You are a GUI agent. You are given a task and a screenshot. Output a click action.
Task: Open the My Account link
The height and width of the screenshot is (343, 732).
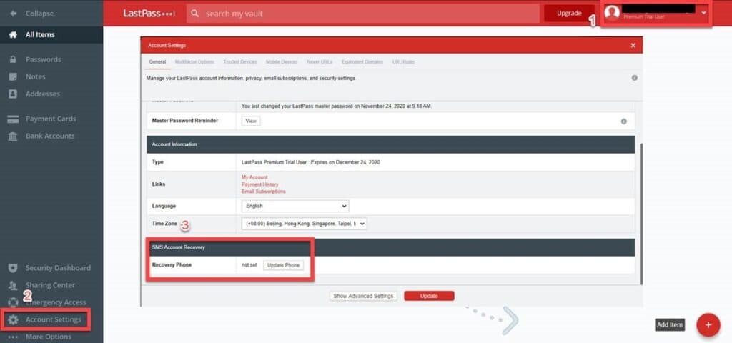pyautogui.click(x=254, y=177)
